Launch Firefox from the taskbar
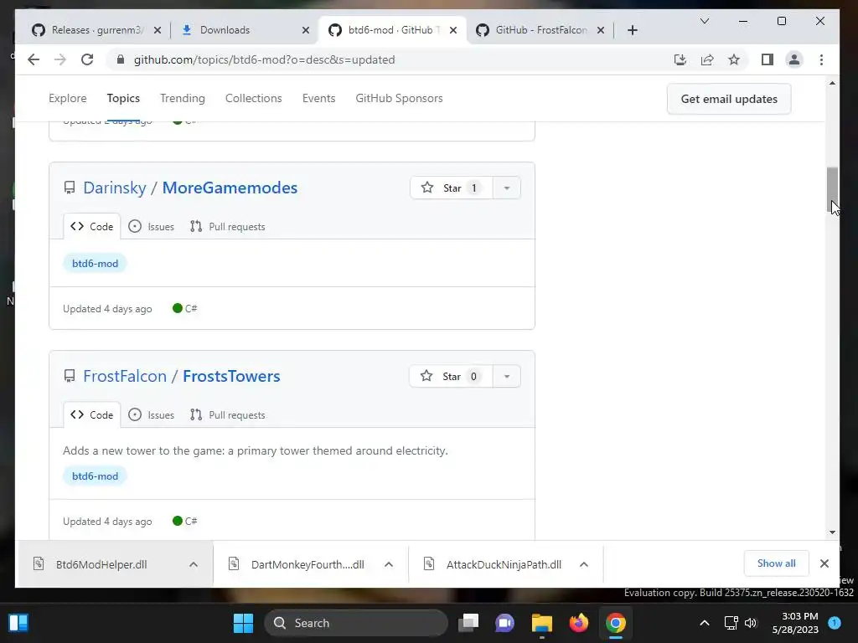The width and height of the screenshot is (858, 643). coord(578,623)
